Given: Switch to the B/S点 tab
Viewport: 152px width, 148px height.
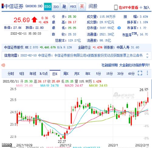Looking at the screenshot, I should click(x=44, y=74).
